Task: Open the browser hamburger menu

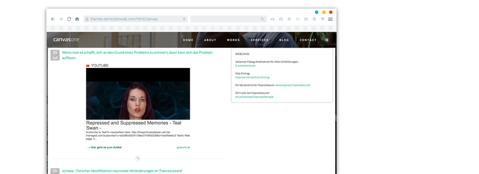Action: 330,19
